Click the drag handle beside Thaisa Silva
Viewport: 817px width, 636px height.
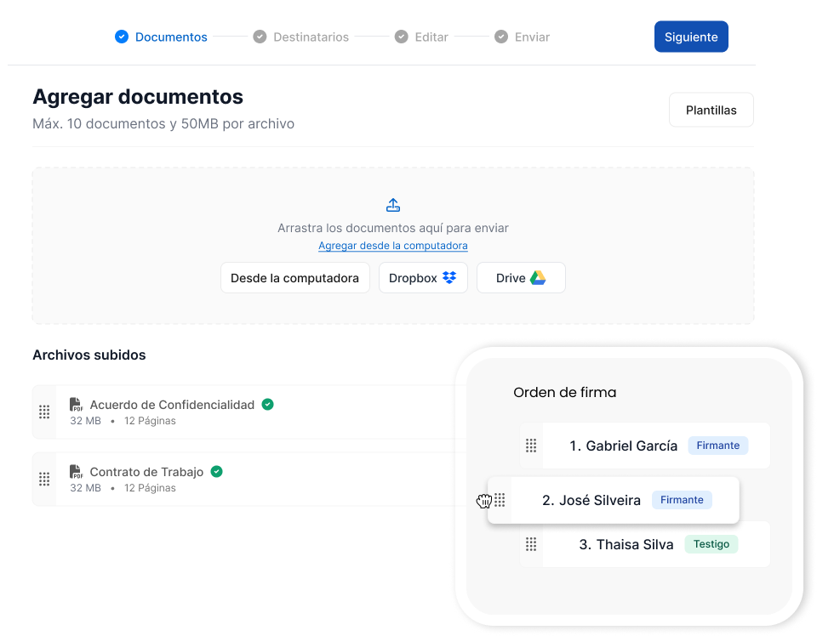(531, 543)
